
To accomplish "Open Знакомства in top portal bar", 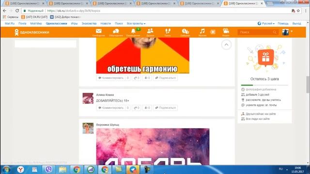I will click(89, 24).
